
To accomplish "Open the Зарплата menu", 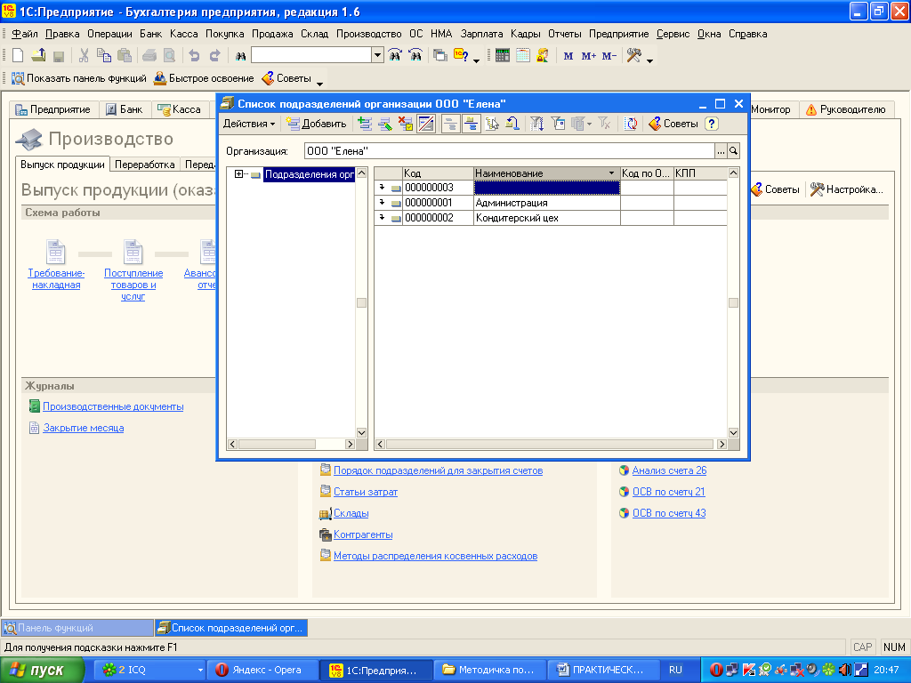I will (481, 34).
